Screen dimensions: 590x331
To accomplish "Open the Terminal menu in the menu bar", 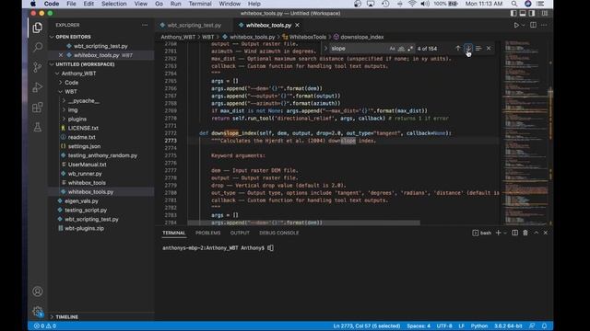I will pos(200,4).
